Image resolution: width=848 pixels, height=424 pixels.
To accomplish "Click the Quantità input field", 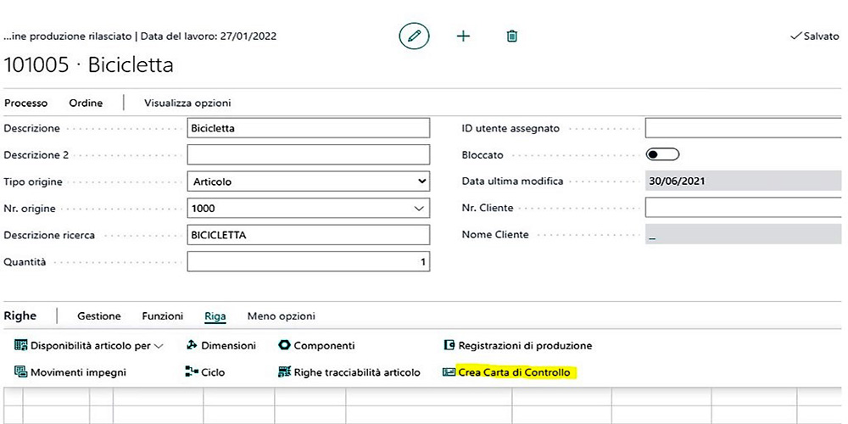I will point(308,262).
